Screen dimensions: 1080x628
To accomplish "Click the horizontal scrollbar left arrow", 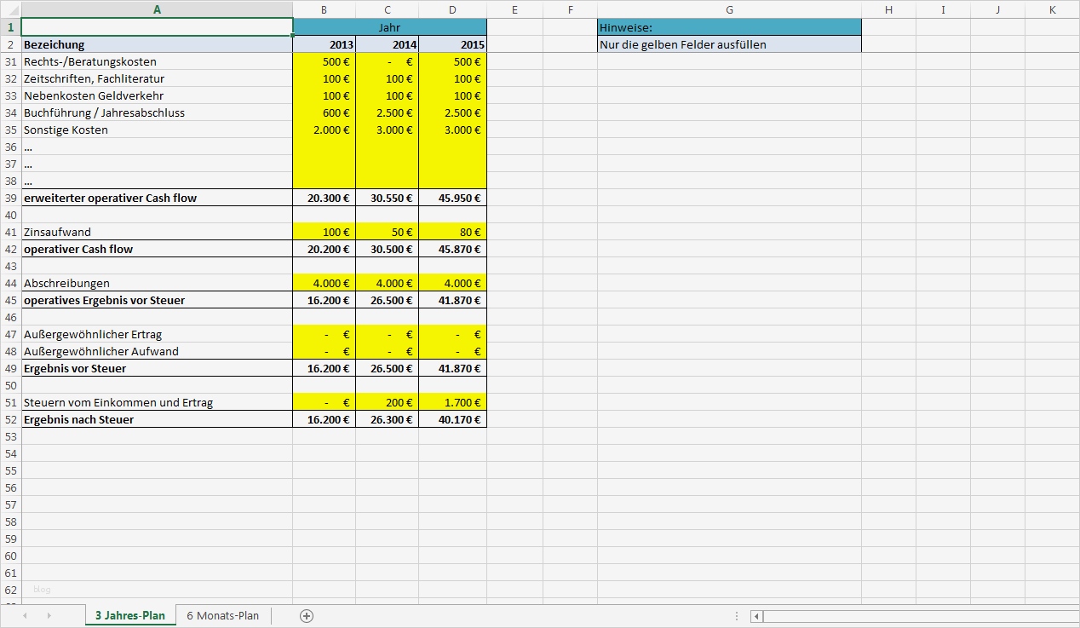I will pyautogui.click(x=755, y=615).
